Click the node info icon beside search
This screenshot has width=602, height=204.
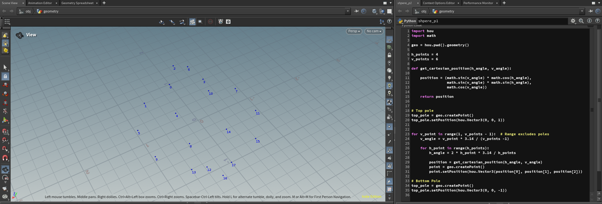coord(589,21)
